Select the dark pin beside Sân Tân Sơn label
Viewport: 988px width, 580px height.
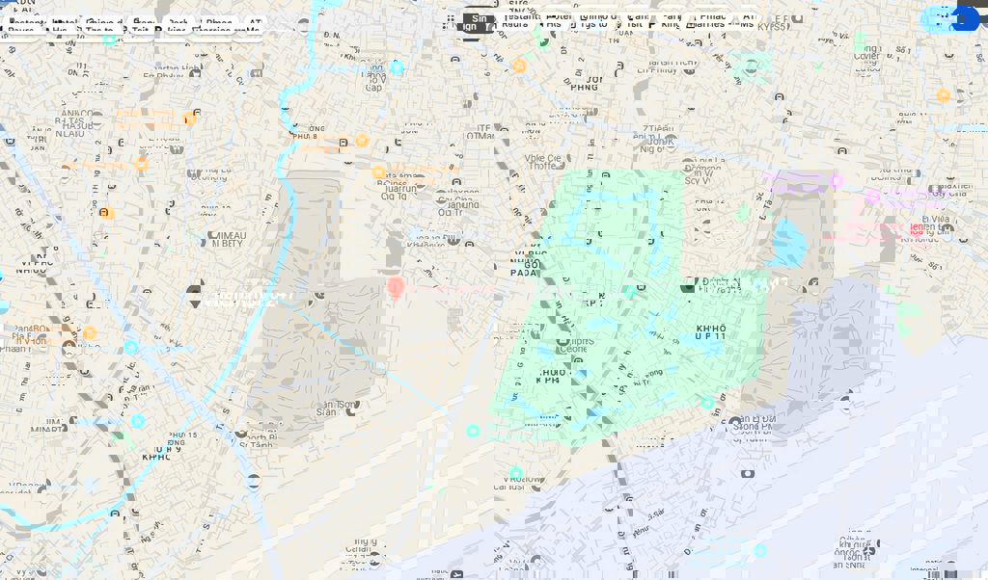pyautogui.click(x=352, y=409)
